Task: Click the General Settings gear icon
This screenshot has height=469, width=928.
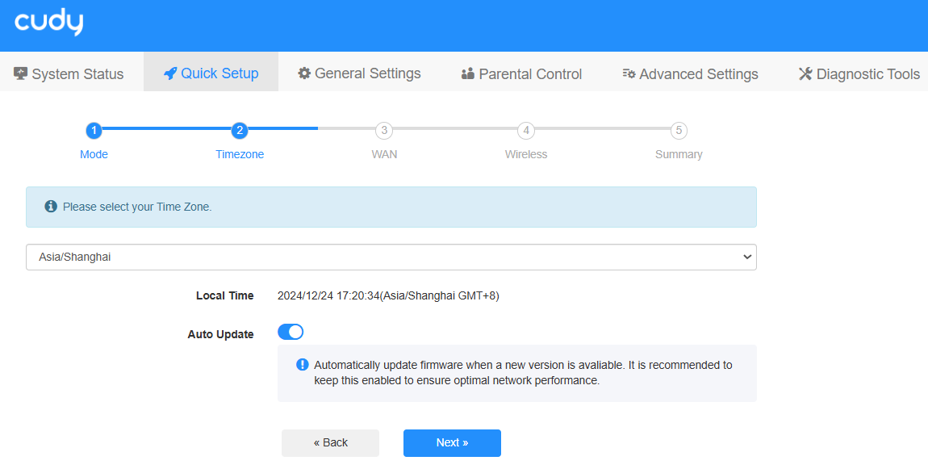Action: (304, 73)
